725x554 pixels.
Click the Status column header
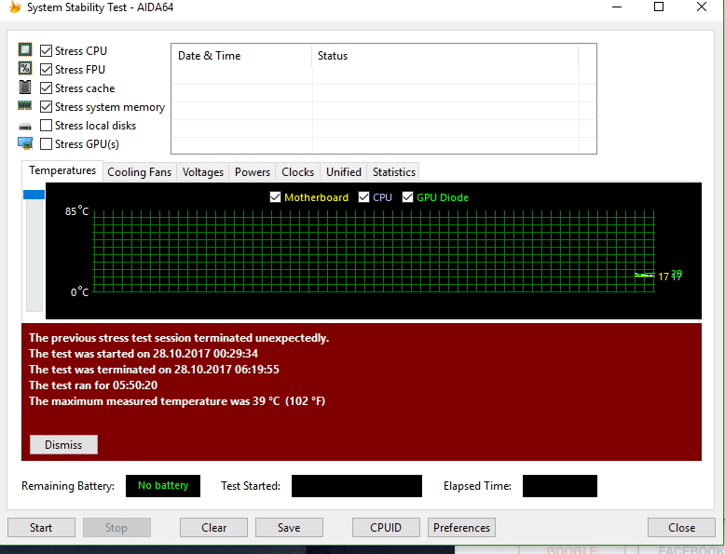[x=445, y=56]
